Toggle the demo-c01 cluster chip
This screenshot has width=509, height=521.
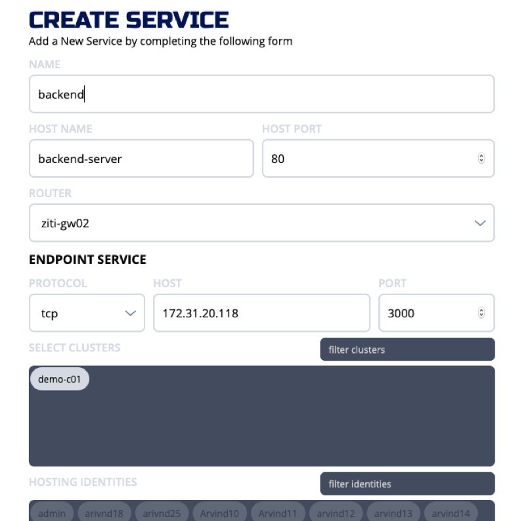[x=59, y=379]
